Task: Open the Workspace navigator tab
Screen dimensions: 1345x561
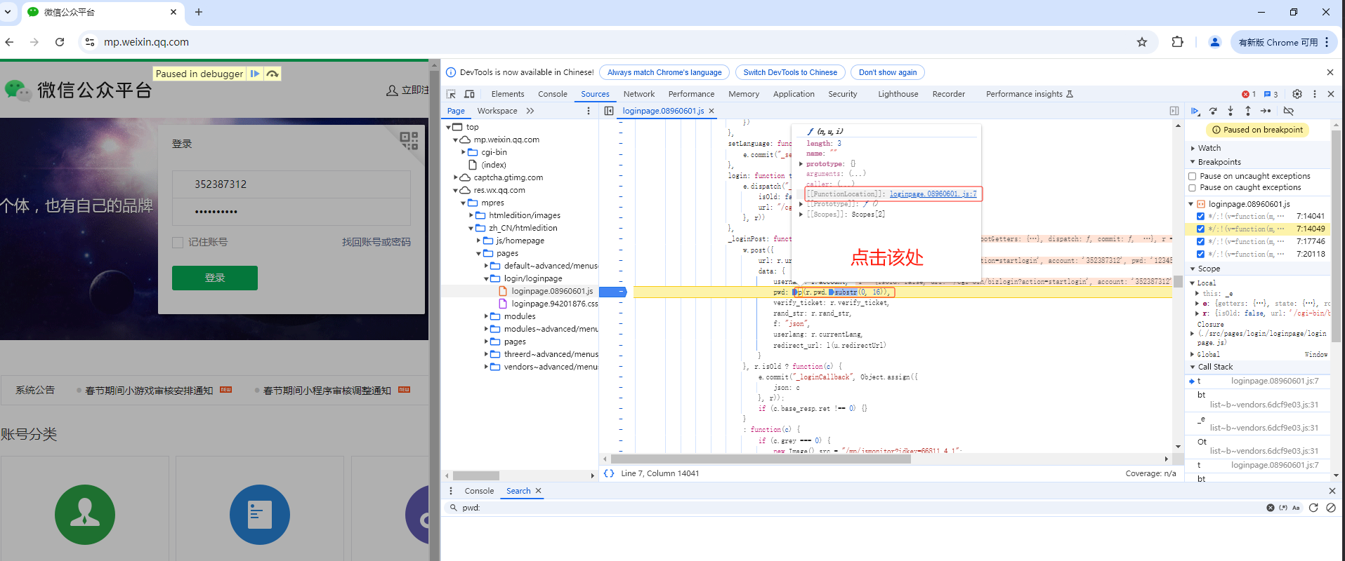Action: pos(497,111)
